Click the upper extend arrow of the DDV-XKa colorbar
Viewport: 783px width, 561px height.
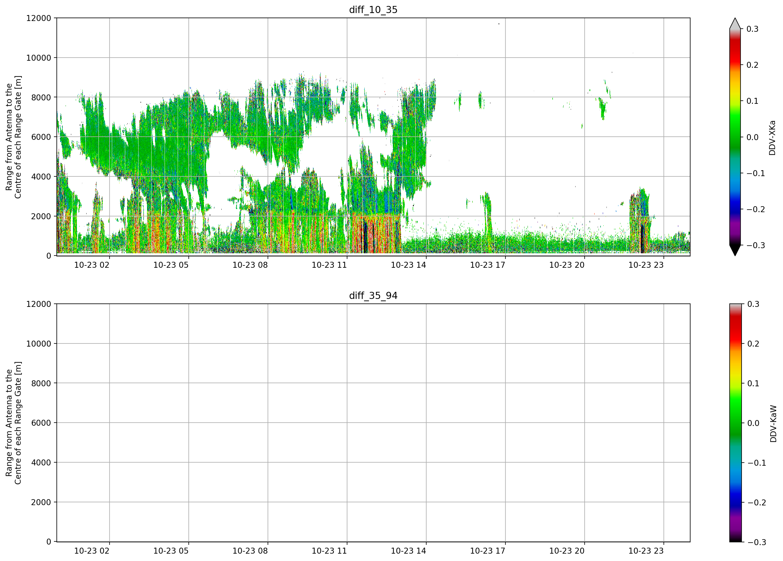point(735,24)
